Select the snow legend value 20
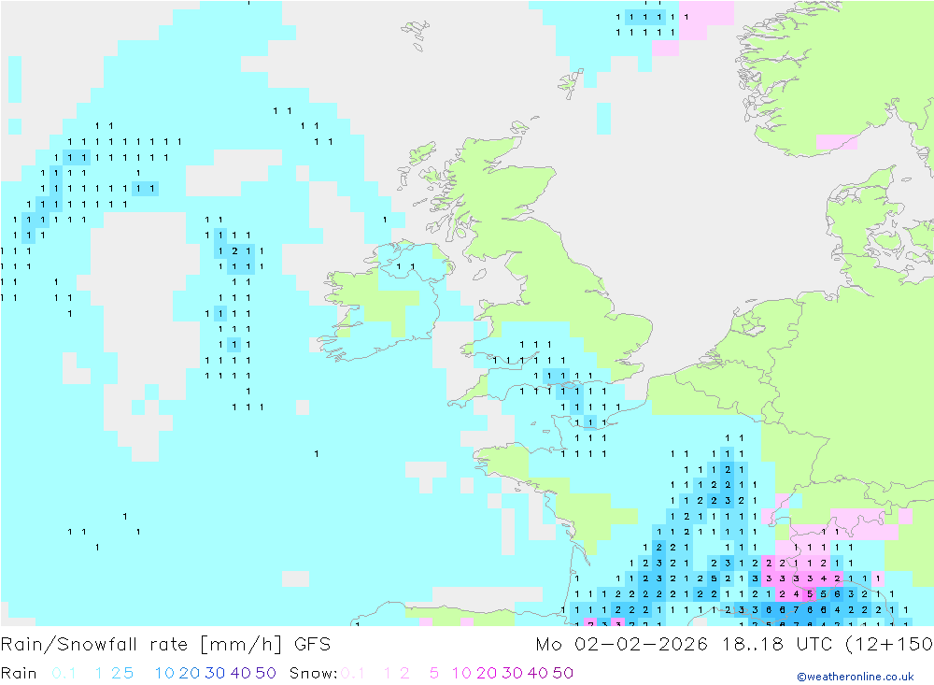This screenshot has width=934, height=685. (487, 673)
